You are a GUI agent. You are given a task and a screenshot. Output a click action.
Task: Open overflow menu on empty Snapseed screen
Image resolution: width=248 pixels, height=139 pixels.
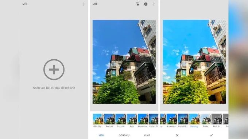tap(84, 4)
